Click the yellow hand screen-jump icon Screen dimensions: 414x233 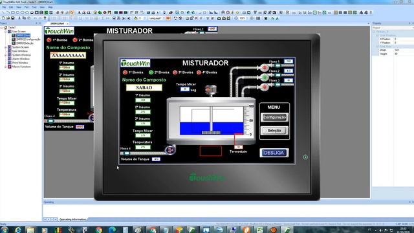136,18
